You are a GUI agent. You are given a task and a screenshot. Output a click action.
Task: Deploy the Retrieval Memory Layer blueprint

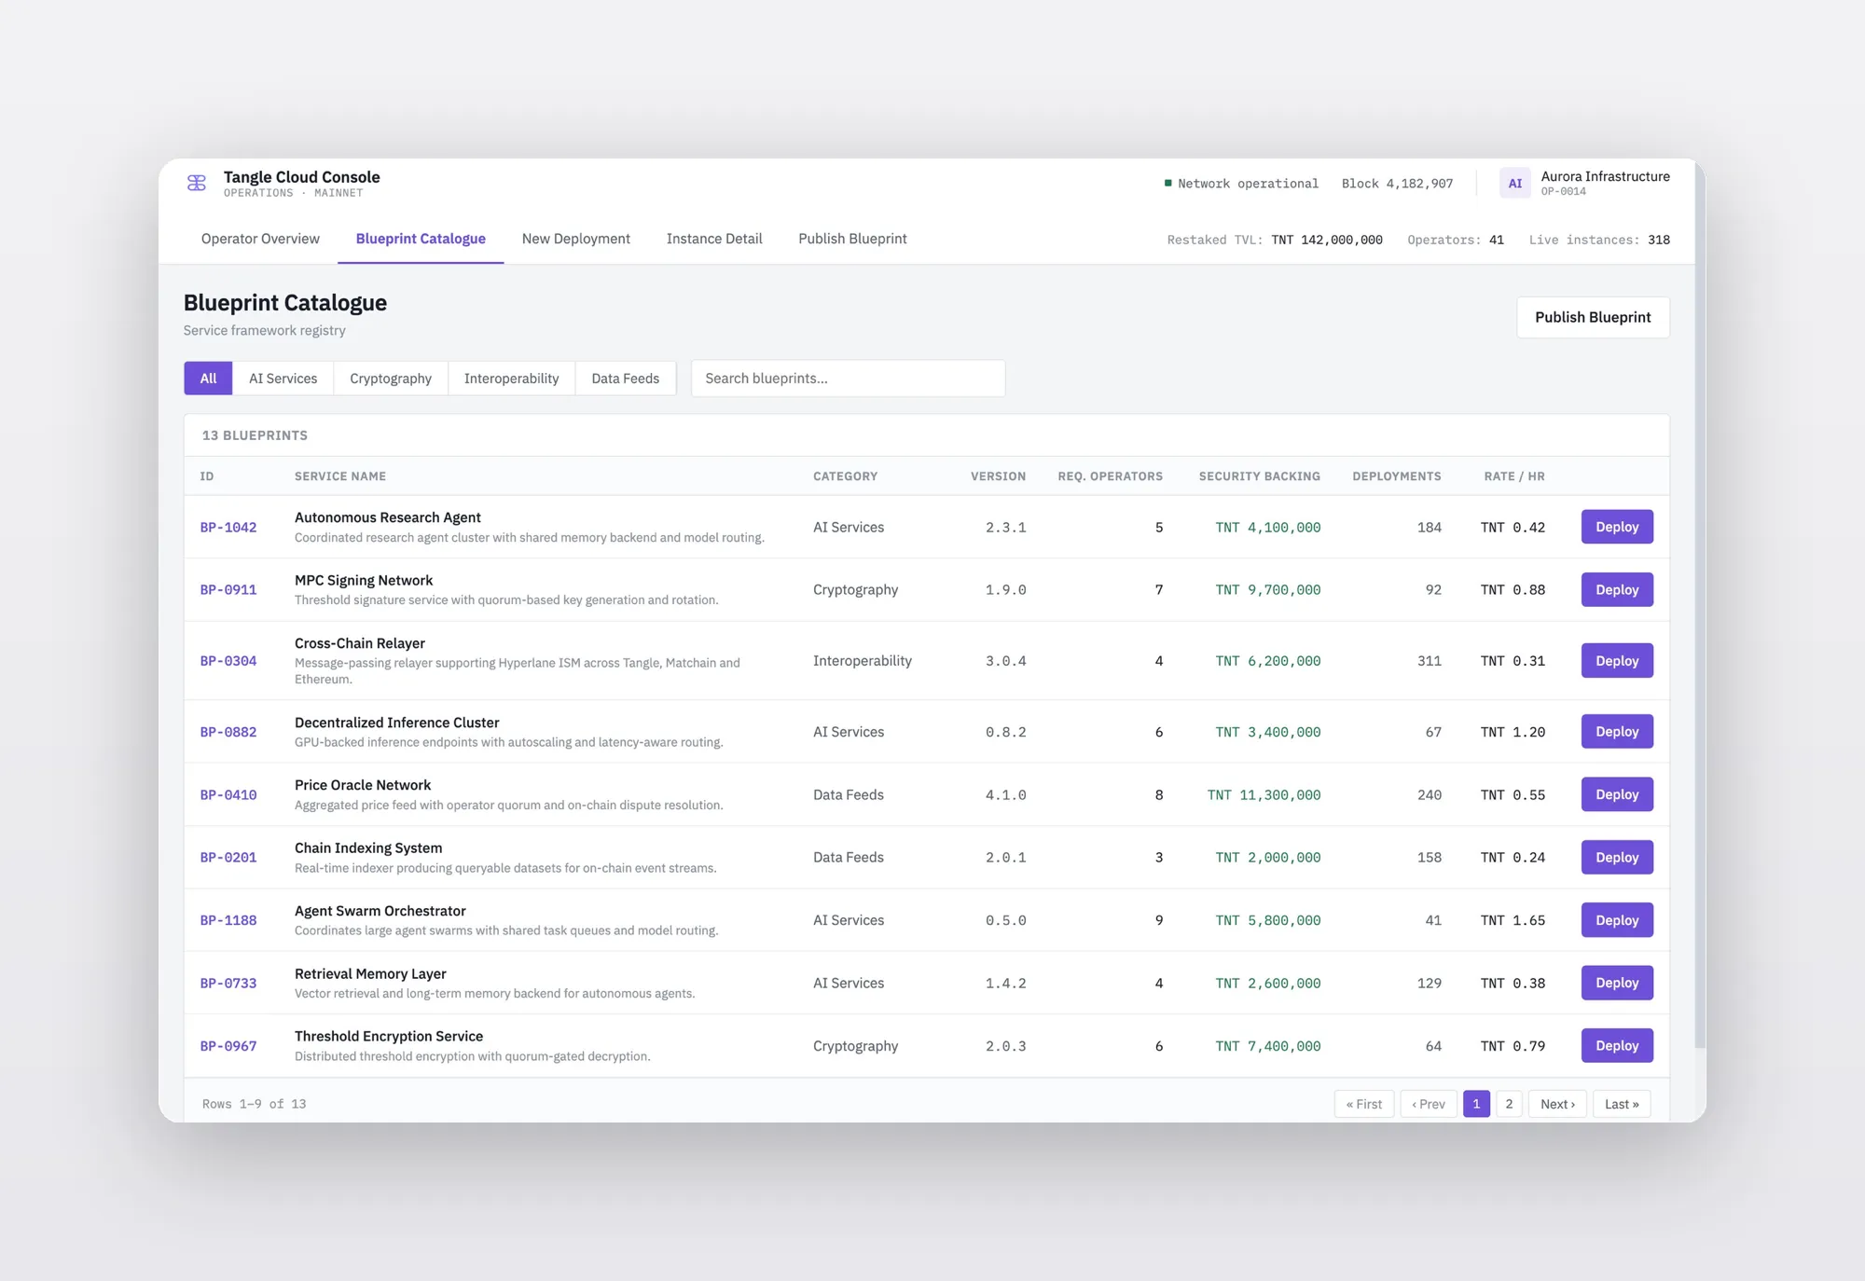coord(1617,983)
